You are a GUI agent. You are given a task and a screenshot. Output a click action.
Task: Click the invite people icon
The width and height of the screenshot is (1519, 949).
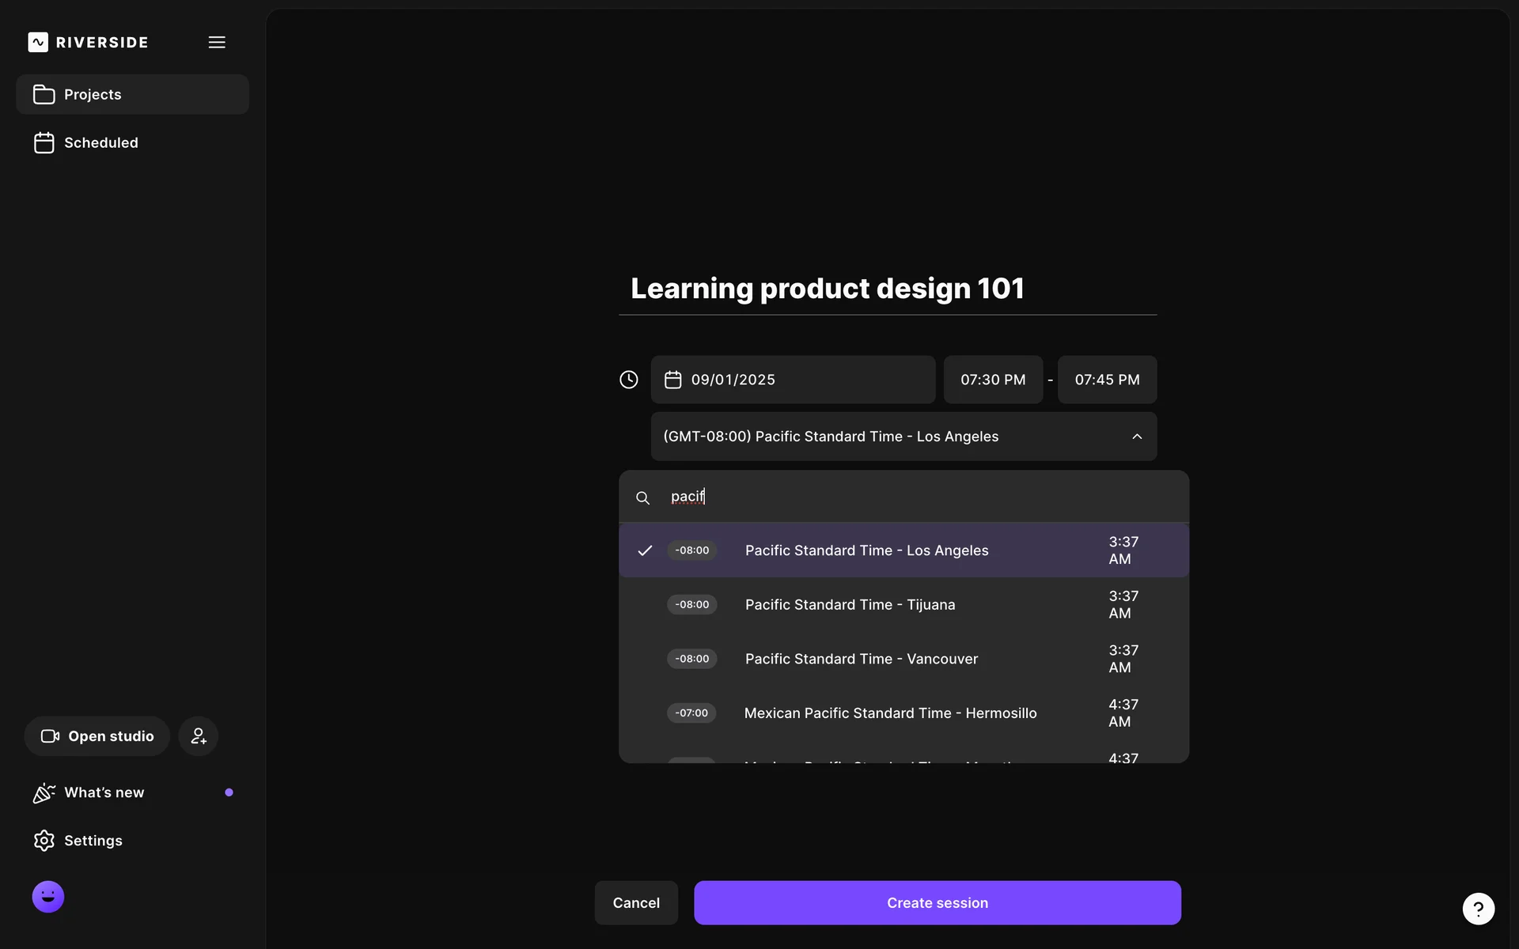[x=199, y=736]
